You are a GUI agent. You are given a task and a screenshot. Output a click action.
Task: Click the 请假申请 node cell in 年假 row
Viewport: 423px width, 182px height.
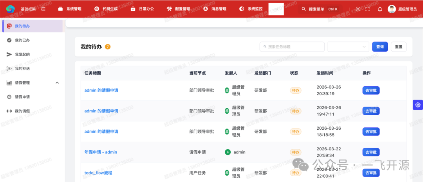[x=198, y=152]
